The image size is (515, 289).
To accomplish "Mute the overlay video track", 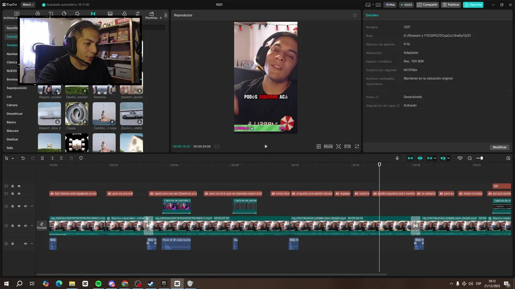I will 25,206.
